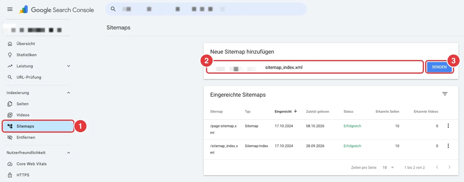Image resolution: width=464 pixels, height=182 pixels.
Task: Click the Google Search Console logo
Action: coord(57,10)
